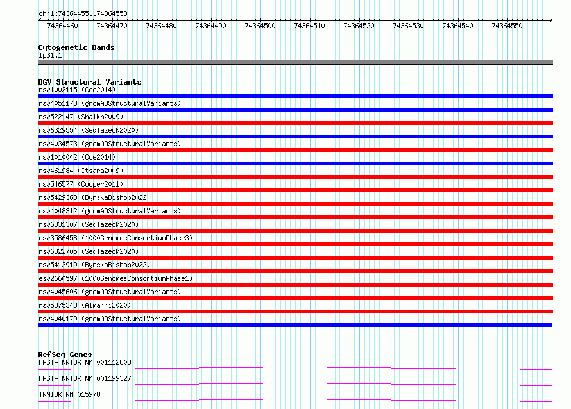Click ruler position 74364500

pyautogui.click(x=260, y=26)
